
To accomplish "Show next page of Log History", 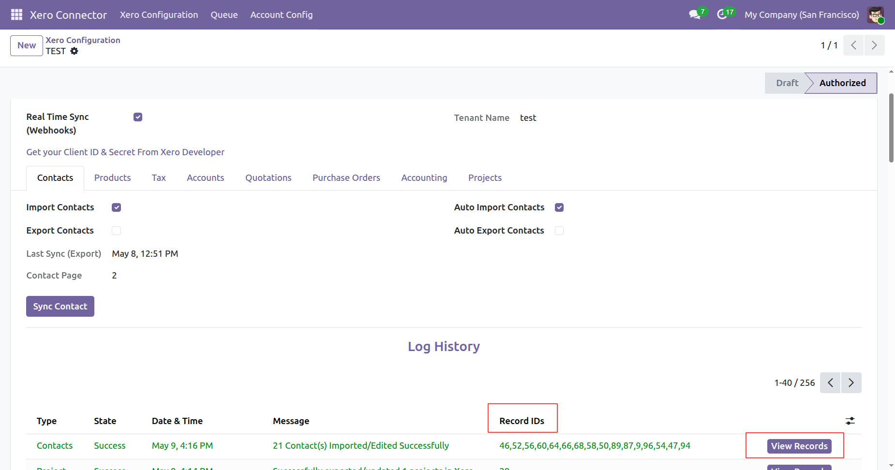I will coord(851,382).
